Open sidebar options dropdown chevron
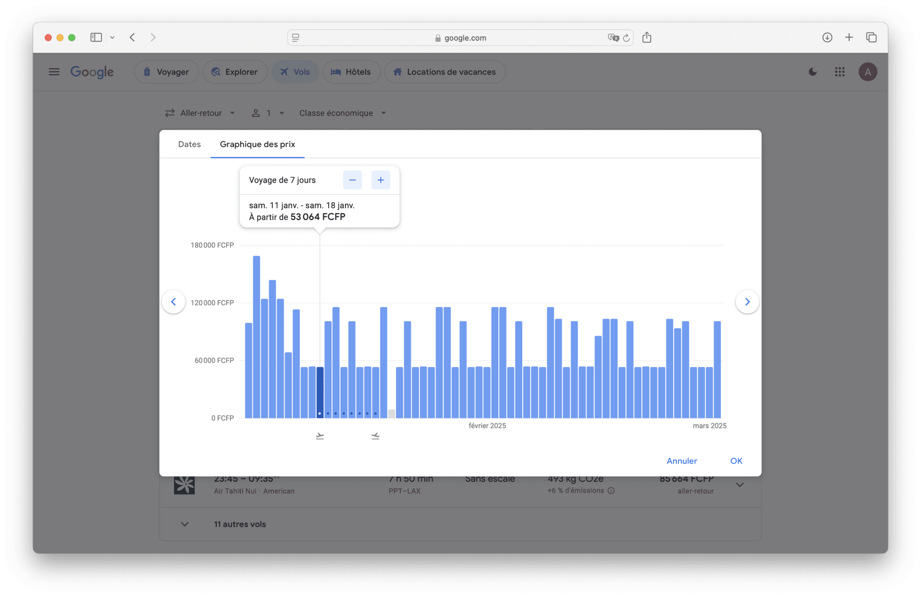This screenshot has width=921, height=597. click(112, 38)
